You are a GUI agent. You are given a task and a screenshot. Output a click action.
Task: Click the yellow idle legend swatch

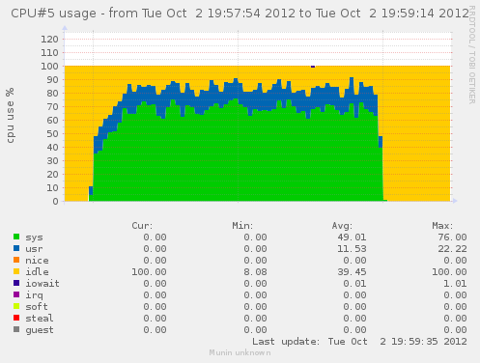tap(16, 271)
